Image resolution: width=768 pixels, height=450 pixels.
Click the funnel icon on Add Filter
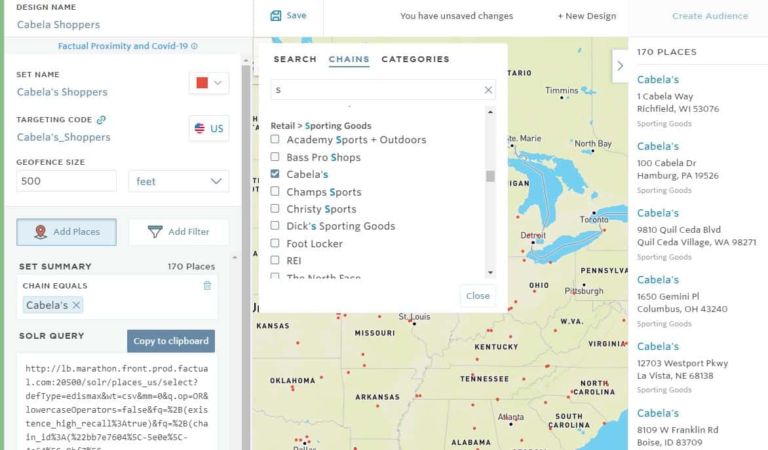[x=155, y=232]
